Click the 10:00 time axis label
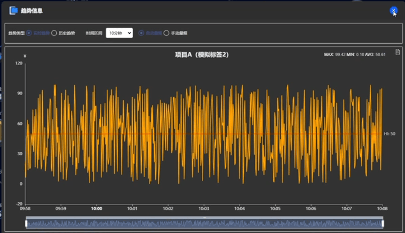405x233 pixels. (96, 209)
